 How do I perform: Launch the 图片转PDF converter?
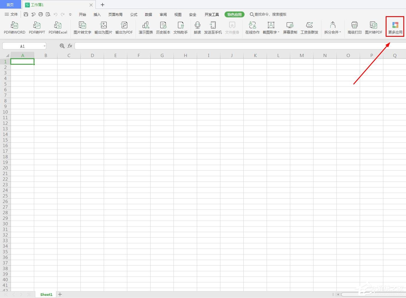coord(374,28)
